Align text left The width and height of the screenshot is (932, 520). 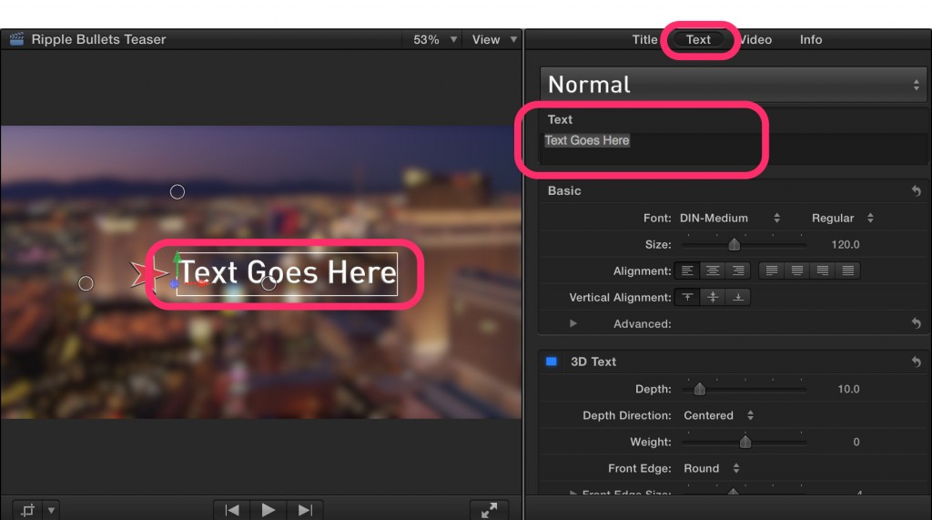(x=687, y=270)
